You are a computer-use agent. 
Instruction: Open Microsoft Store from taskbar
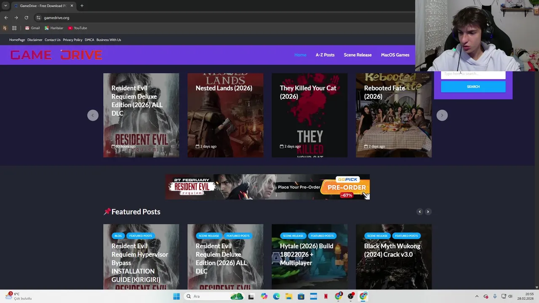pyautogui.click(x=301, y=296)
